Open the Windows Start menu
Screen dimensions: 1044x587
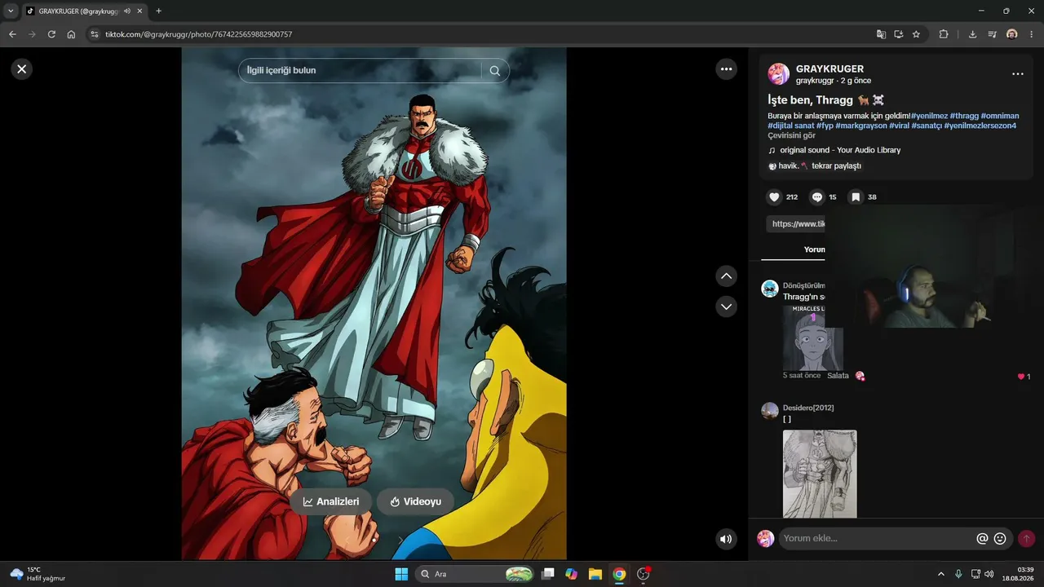point(401,574)
